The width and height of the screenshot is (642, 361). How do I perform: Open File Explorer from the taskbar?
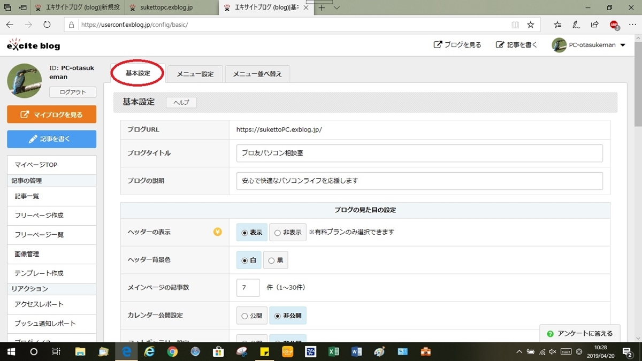tap(80, 352)
